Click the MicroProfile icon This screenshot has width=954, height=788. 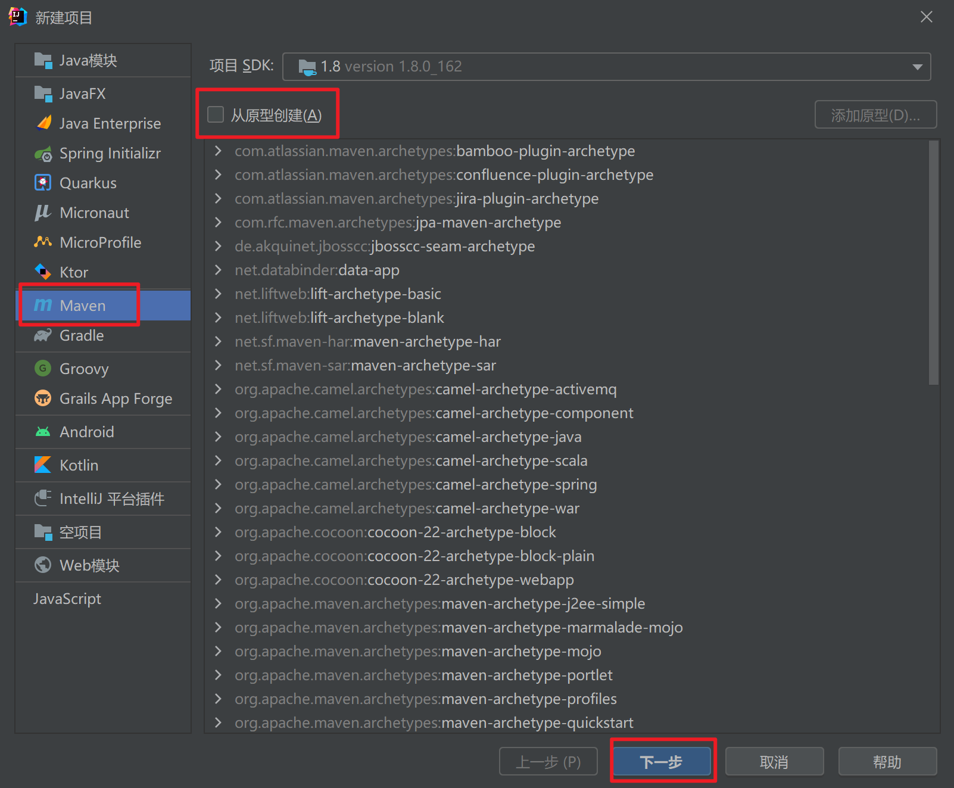point(43,242)
